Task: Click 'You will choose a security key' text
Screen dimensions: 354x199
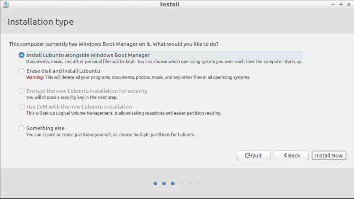Action: click(72, 97)
